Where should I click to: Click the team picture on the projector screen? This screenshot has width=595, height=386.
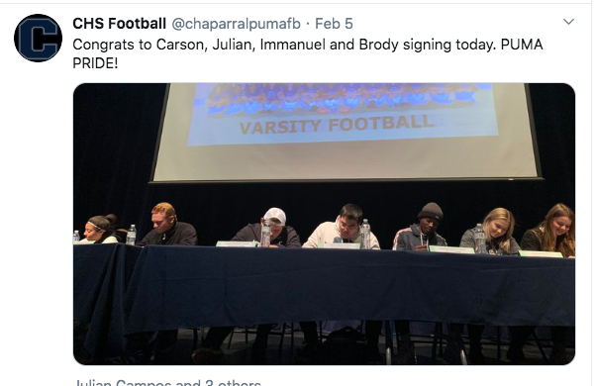pyautogui.click(x=341, y=100)
